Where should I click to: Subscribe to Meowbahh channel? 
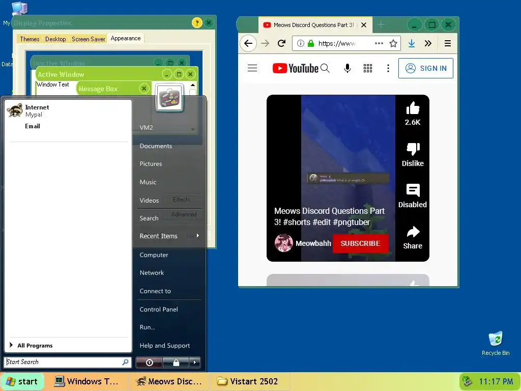tap(361, 243)
